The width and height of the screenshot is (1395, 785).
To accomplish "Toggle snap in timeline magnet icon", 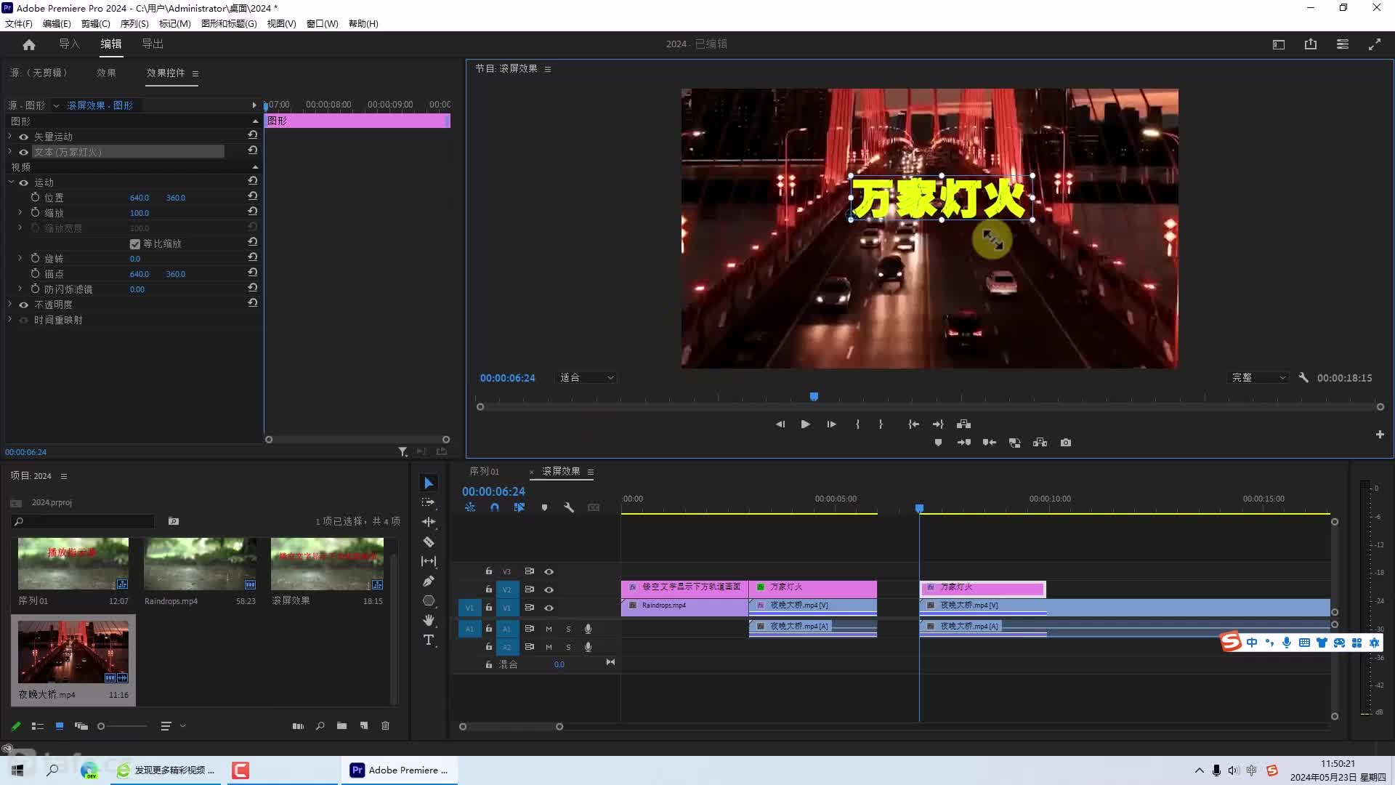I will pos(495,508).
